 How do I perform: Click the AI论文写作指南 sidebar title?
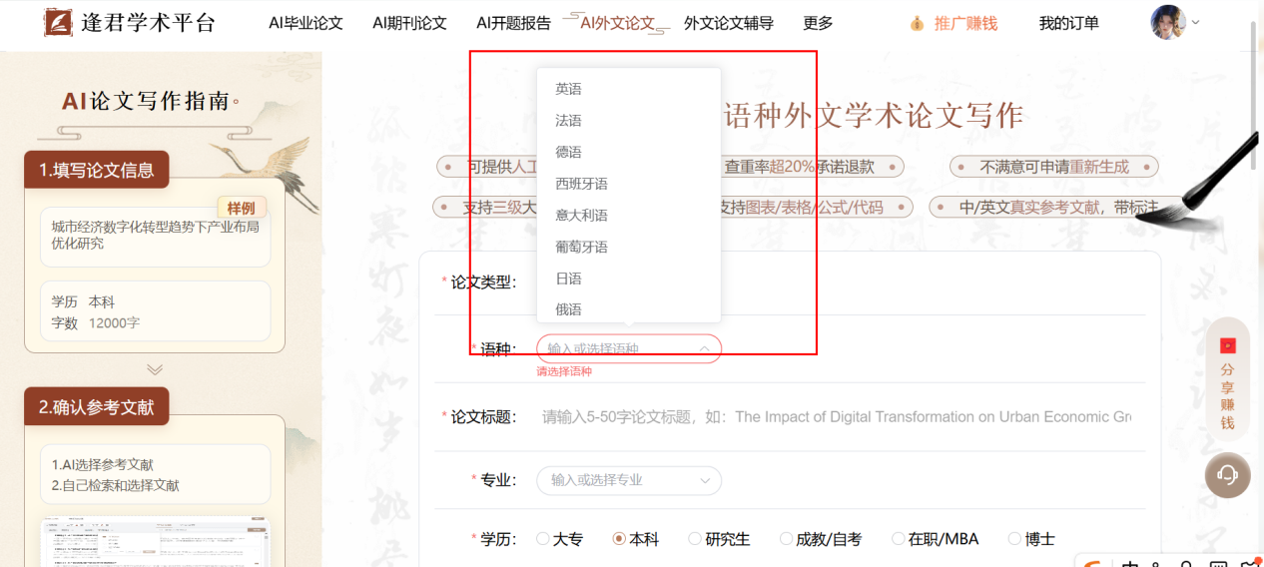pyautogui.click(x=150, y=101)
